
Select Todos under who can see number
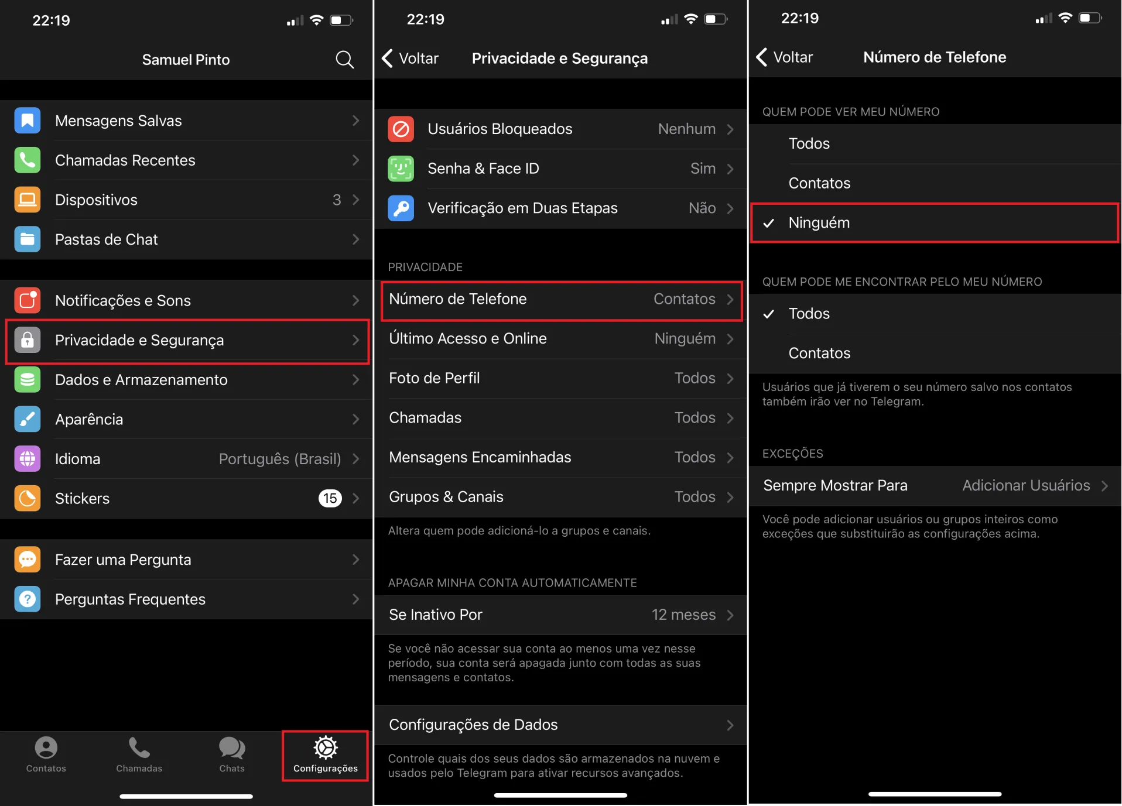pos(935,143)
